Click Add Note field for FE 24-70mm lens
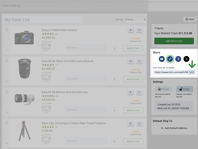The width and height of the screenshot is (198, 149). click(x=86, y=79)
